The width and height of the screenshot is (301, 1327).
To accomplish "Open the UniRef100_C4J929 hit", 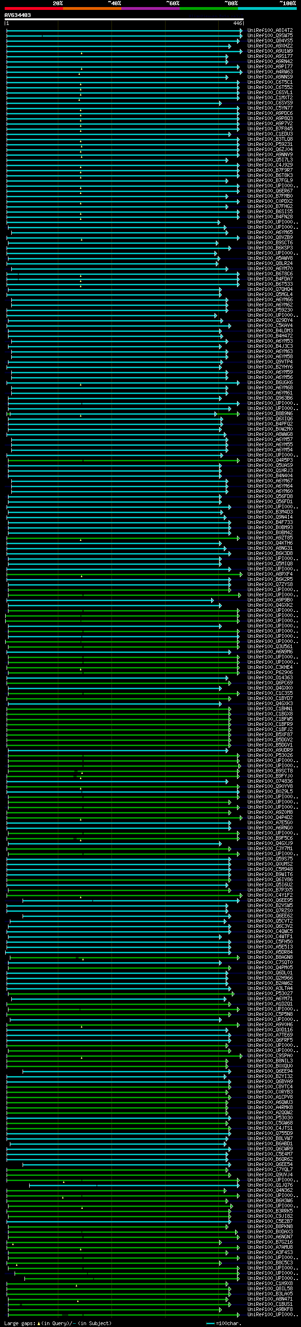I will click(x=270, y=165).
